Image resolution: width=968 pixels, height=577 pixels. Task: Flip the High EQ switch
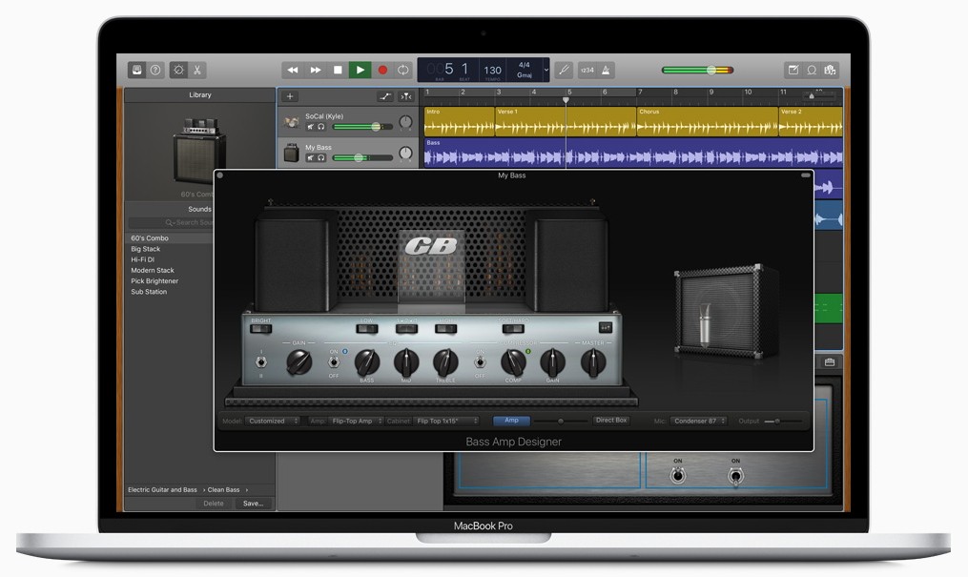445,329
